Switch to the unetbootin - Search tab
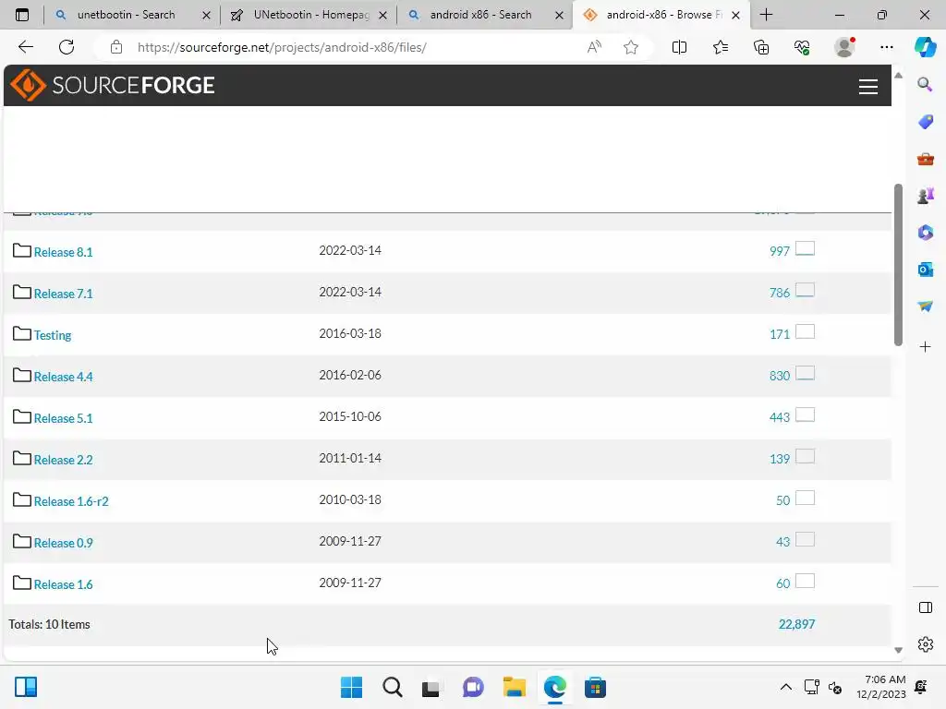The height and width of the screenshot is (709, 946). pyautogui.click(x=126, y=15)
